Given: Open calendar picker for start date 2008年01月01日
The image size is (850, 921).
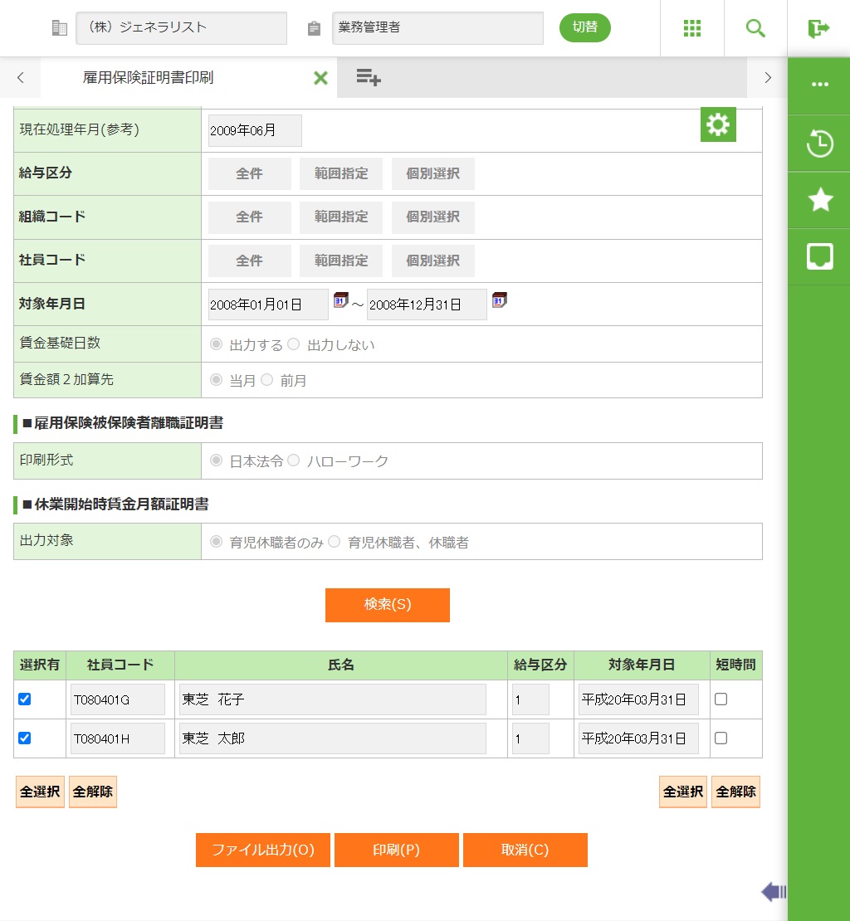Looking at the screenshot, I should 340,300.
